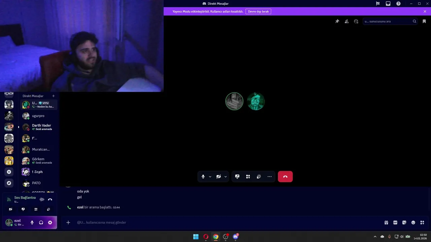Screen dimensions: 431x242
Task: Show hidden system tray icons
Action: (x=375, y=237)
